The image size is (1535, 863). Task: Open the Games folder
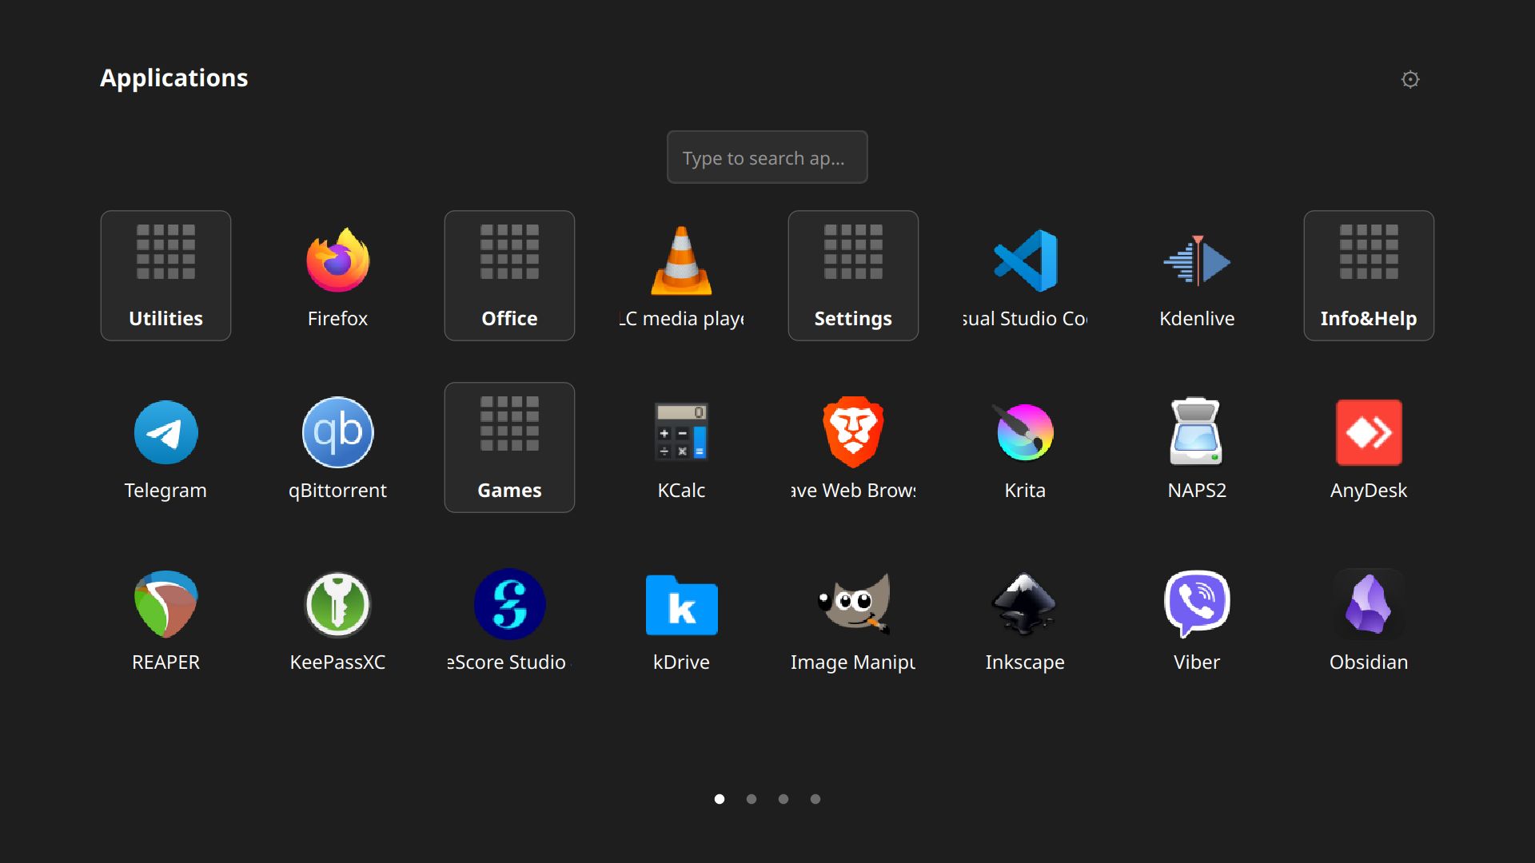[x=509, y=447]
